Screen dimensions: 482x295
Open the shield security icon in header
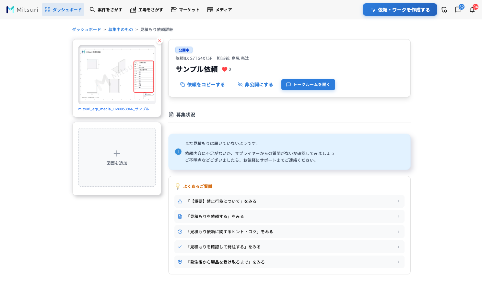[444, 10]
